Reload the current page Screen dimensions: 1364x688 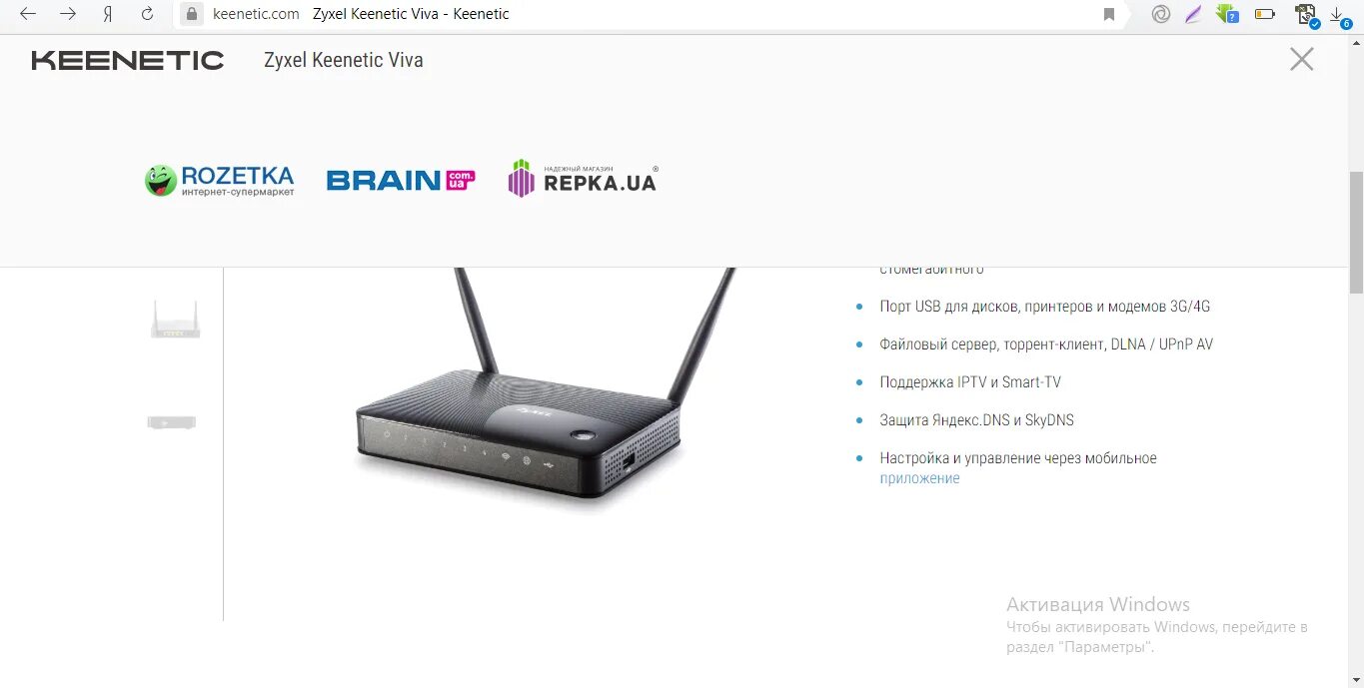[148, 14]
